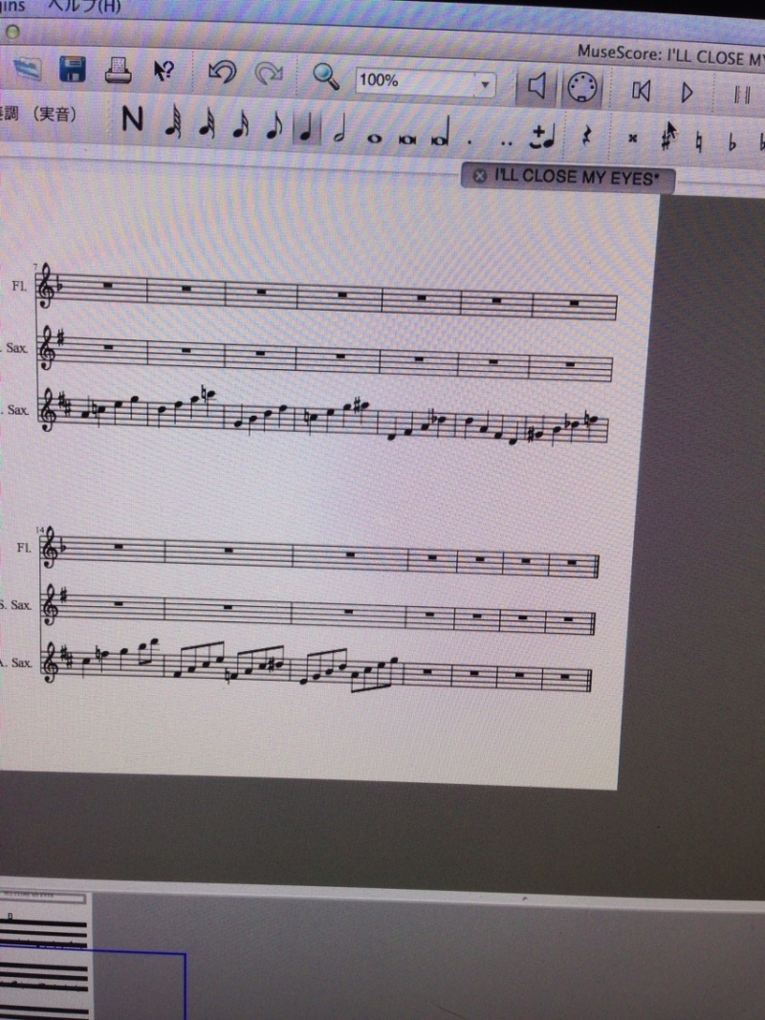Apply the natural accidental
This screenshot has width=765, height=1020.
(699, 141)
